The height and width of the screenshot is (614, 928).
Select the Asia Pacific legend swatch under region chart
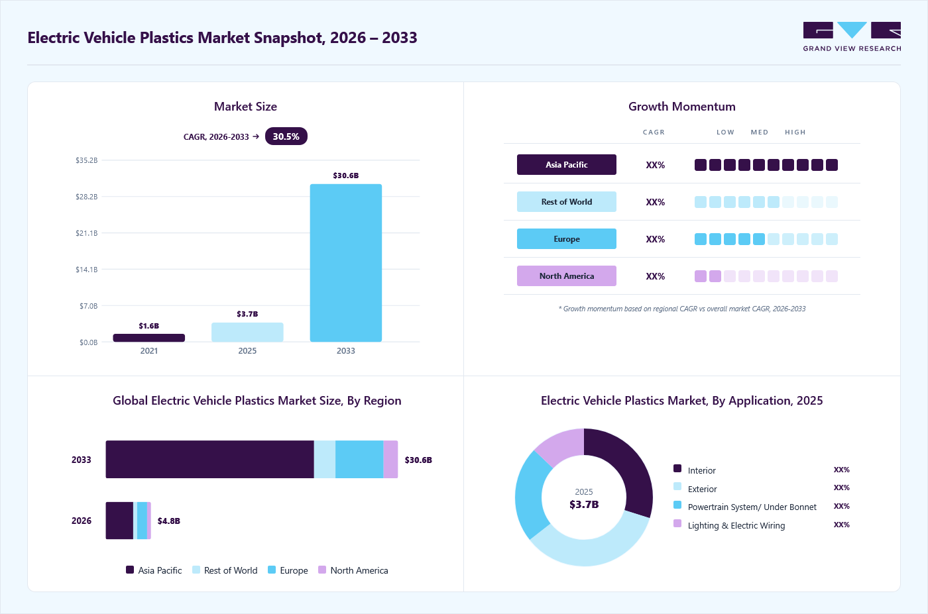[130, 570]
